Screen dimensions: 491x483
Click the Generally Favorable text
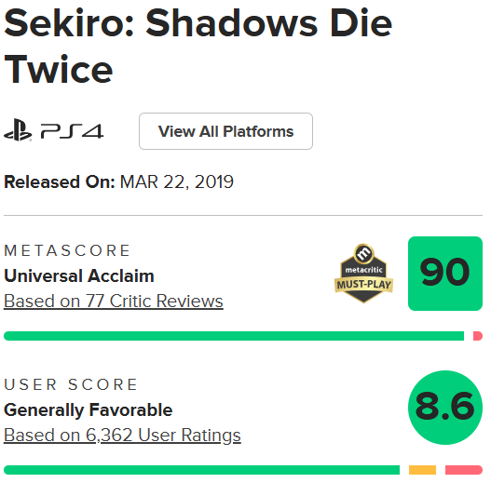(x=88, y=410)
